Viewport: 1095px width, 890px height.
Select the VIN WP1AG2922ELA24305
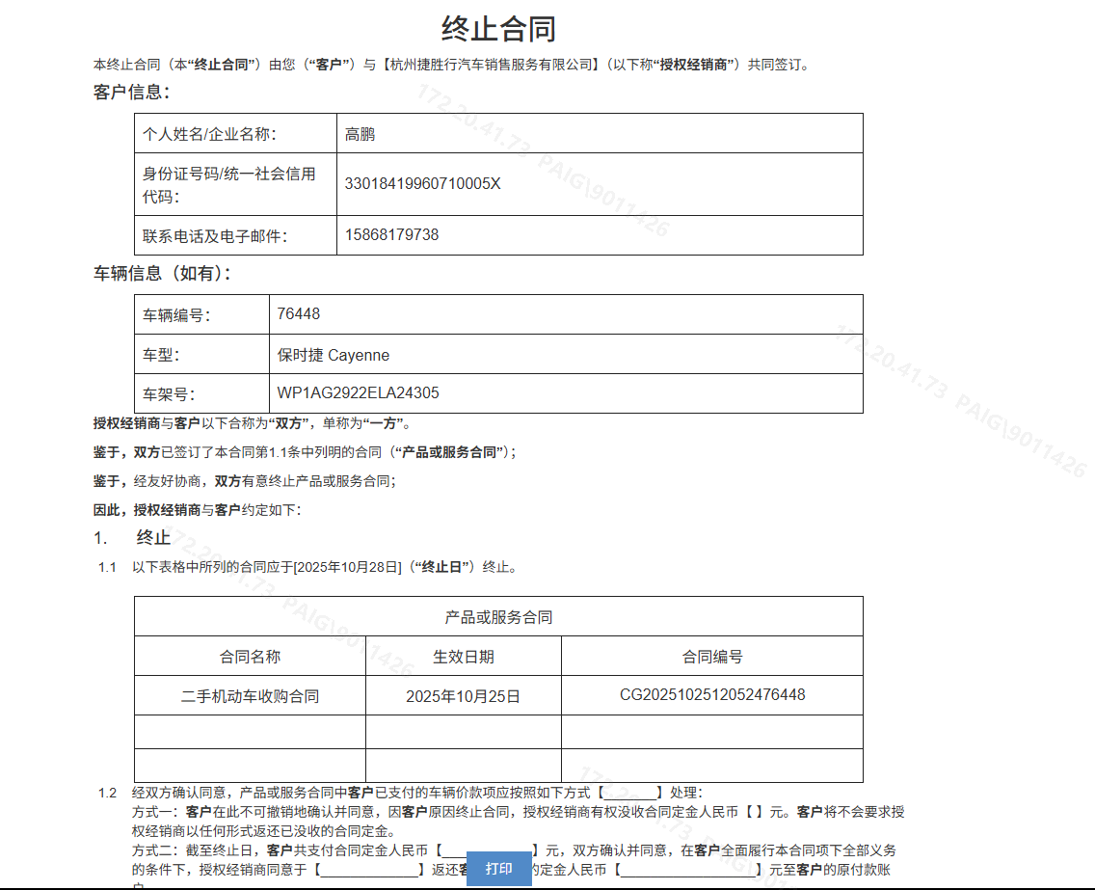(358, 393)
